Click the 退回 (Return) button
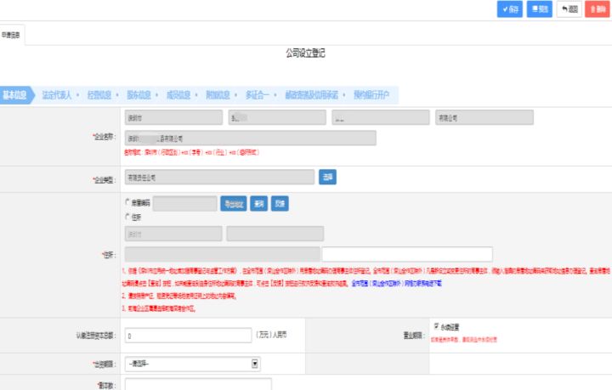This screenshot has width=612, height=390. tap(569, 9)
